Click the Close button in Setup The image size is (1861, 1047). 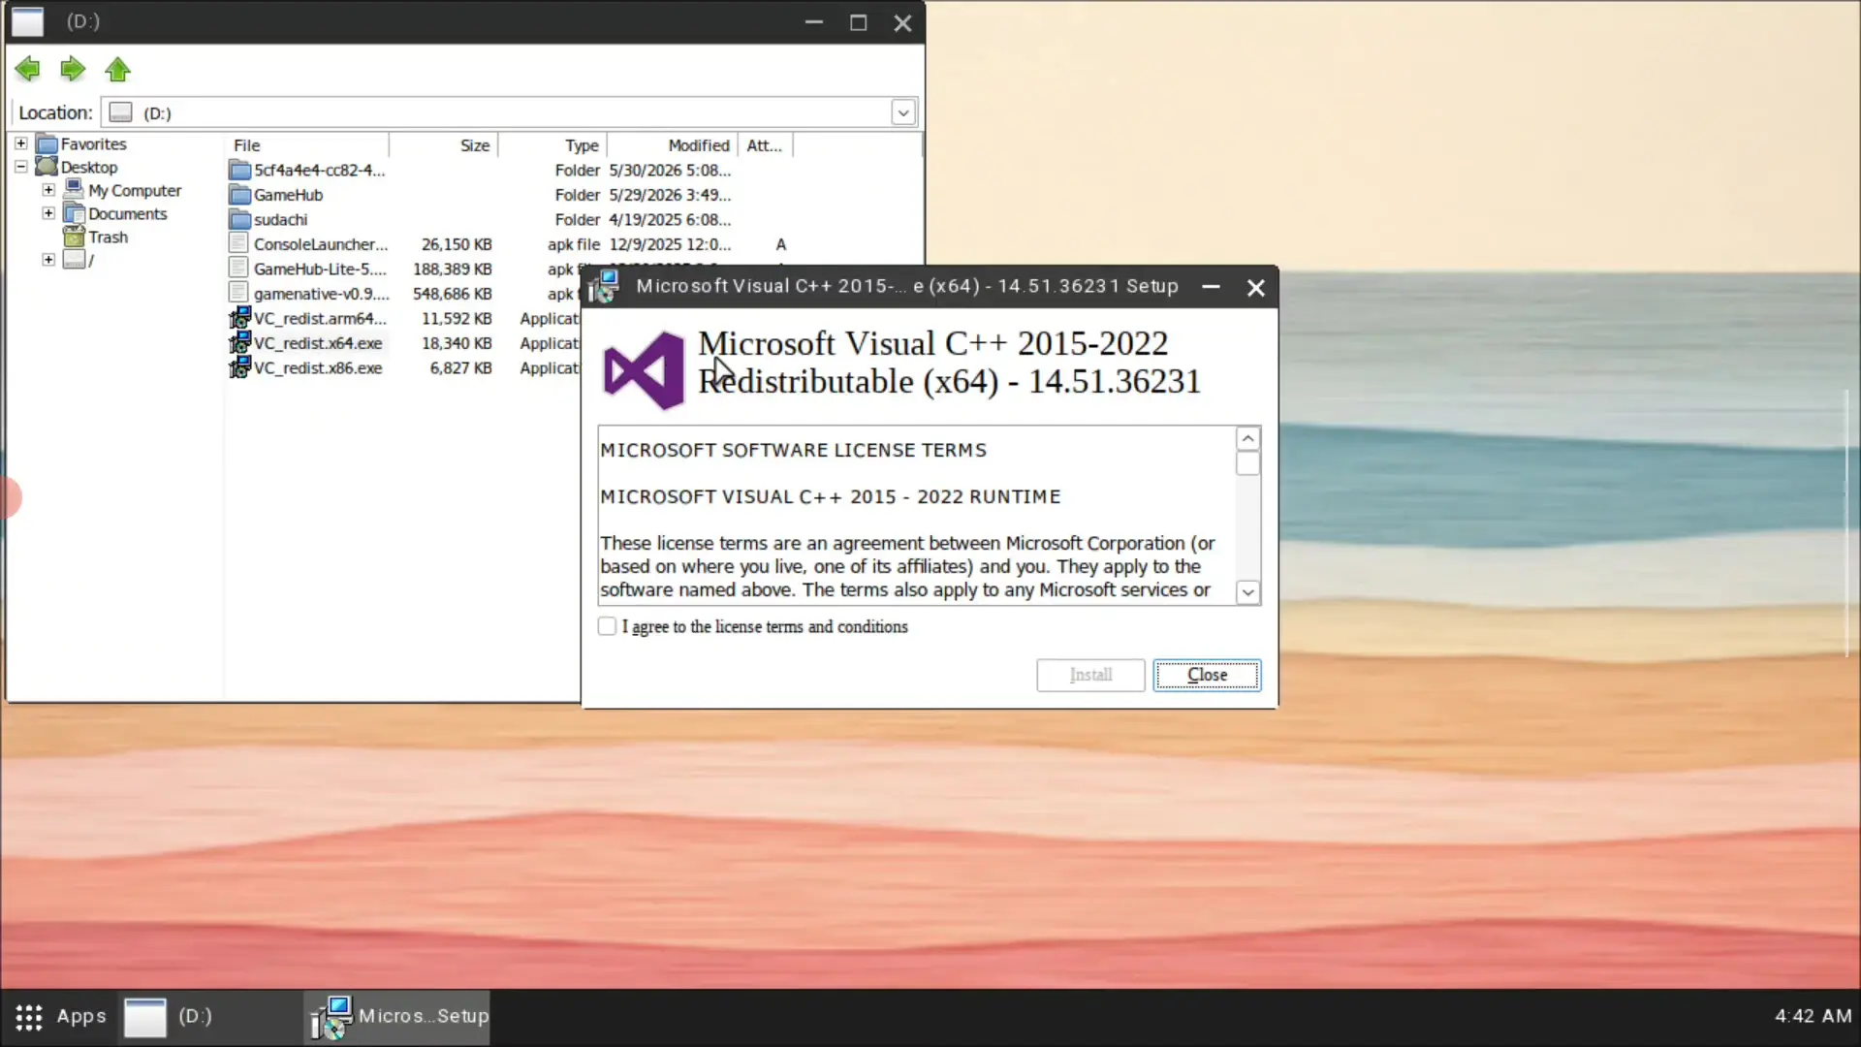coord(1207,675)
